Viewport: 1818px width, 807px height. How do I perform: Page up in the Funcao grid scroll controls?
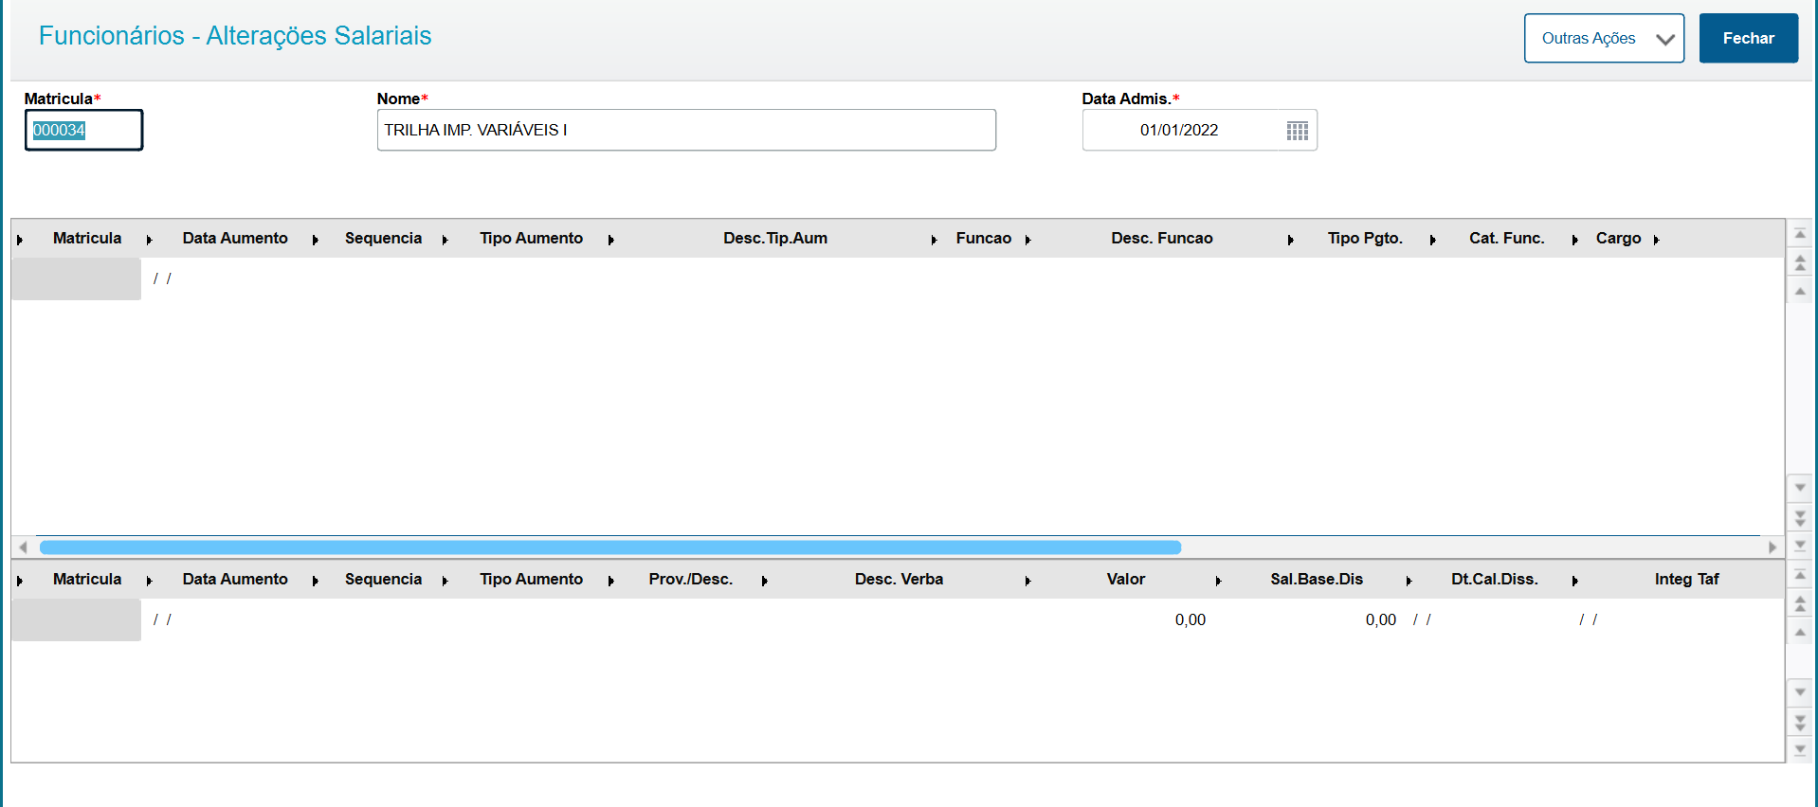[x=1800, y=262]
